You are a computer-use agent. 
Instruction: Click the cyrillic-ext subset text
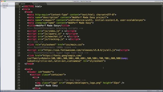[45, 61]
